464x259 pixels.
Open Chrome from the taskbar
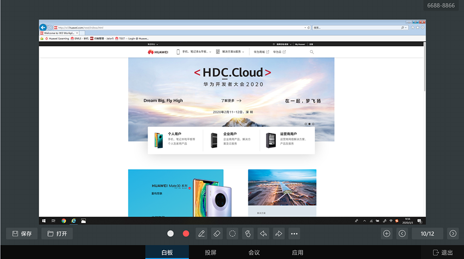point(64,221)
